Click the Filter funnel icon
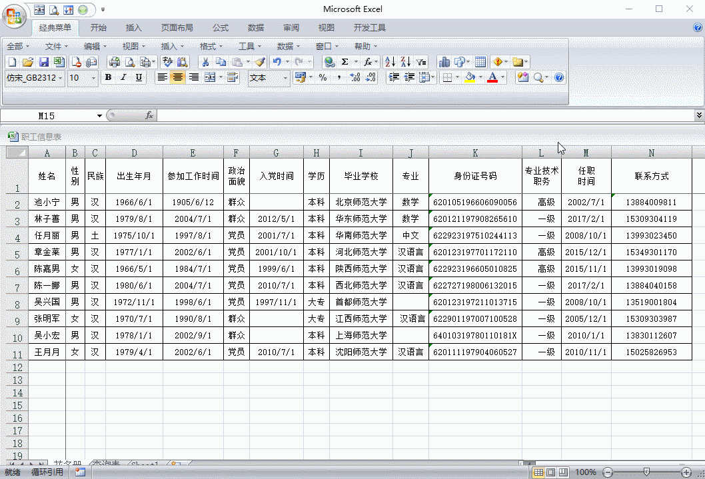 click(421, 62)
